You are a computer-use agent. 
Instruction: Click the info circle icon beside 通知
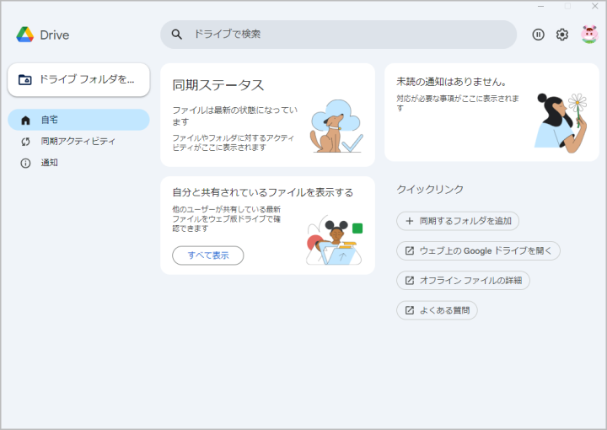click(25, 163)
